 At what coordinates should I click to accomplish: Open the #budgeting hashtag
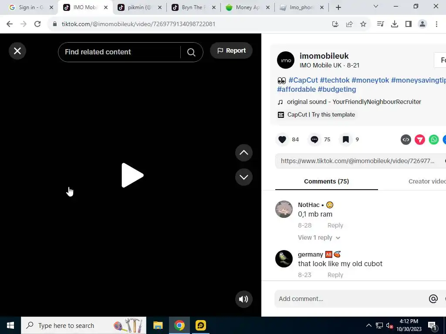tap(337, 89)
